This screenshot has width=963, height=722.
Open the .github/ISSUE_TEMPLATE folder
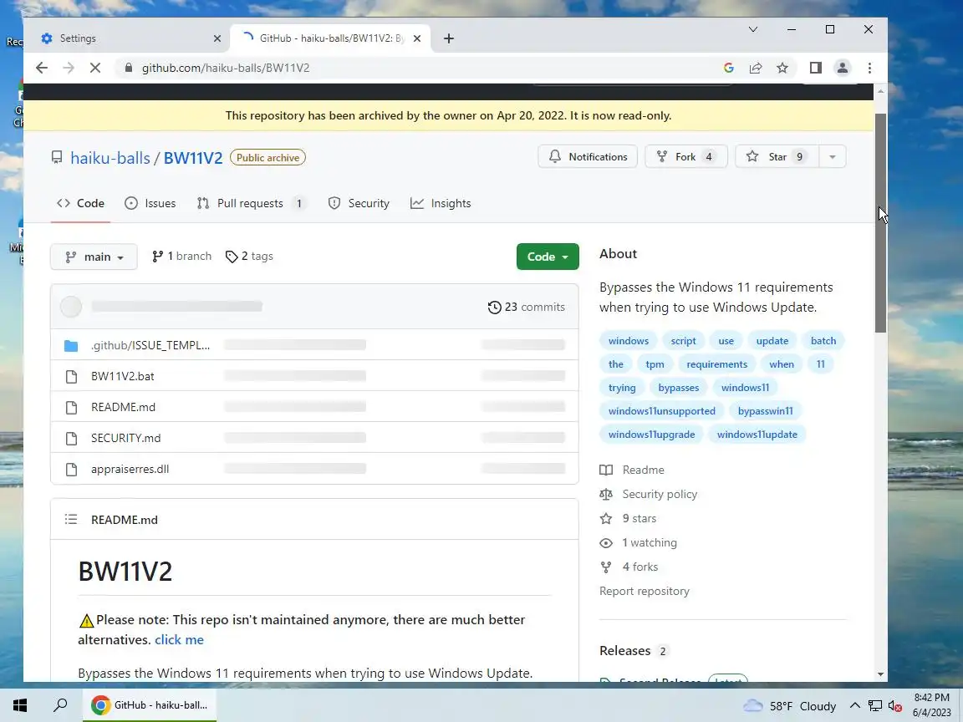pos(150,345)
